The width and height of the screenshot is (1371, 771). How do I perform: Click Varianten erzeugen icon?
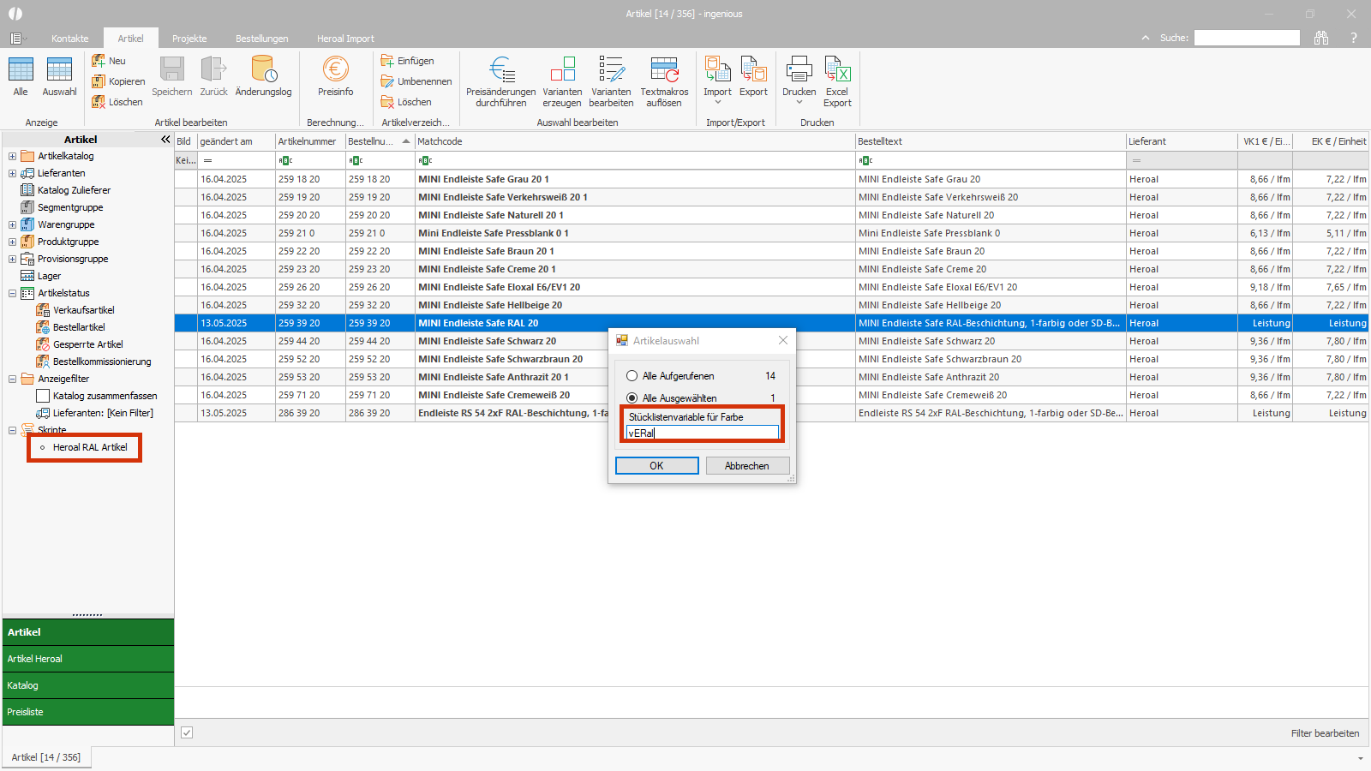[x=562, y=70]
